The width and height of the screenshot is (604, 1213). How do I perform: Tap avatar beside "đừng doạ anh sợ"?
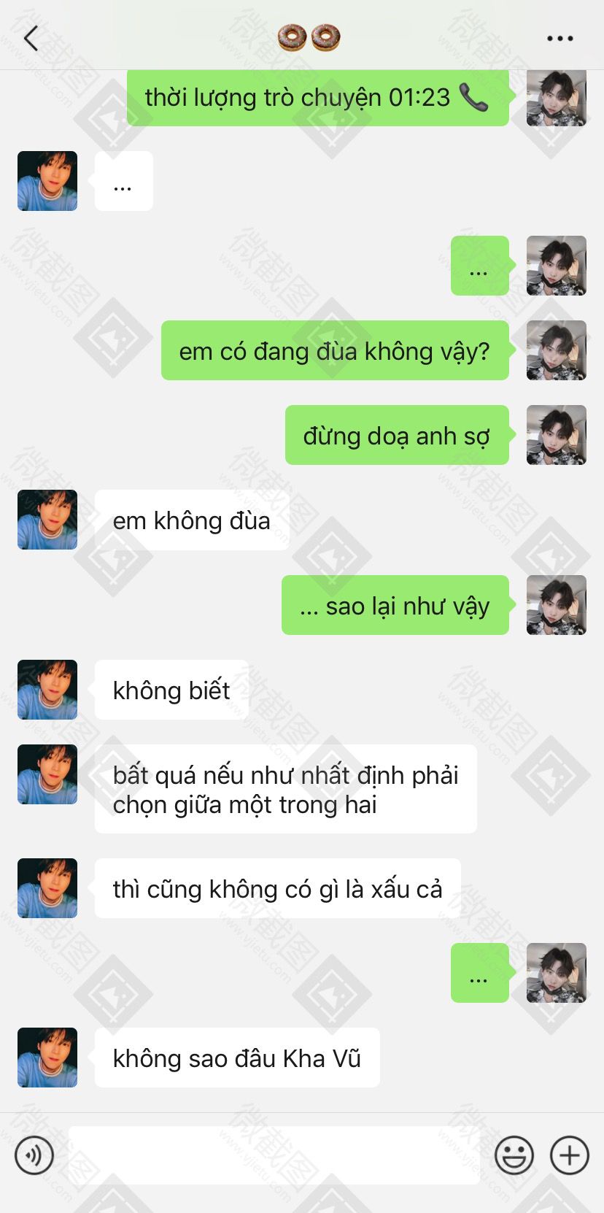point(557,435)
